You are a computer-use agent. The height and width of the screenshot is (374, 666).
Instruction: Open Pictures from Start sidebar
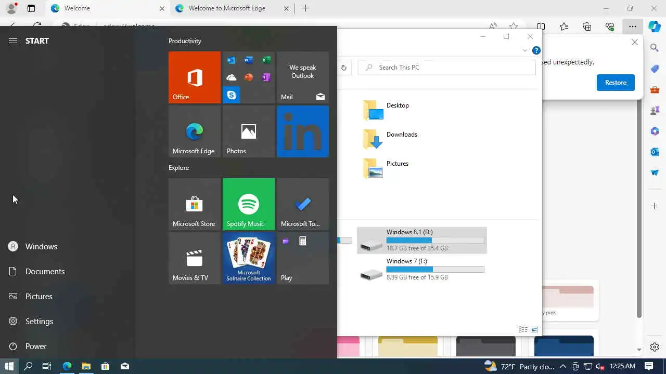click(68, 297)
